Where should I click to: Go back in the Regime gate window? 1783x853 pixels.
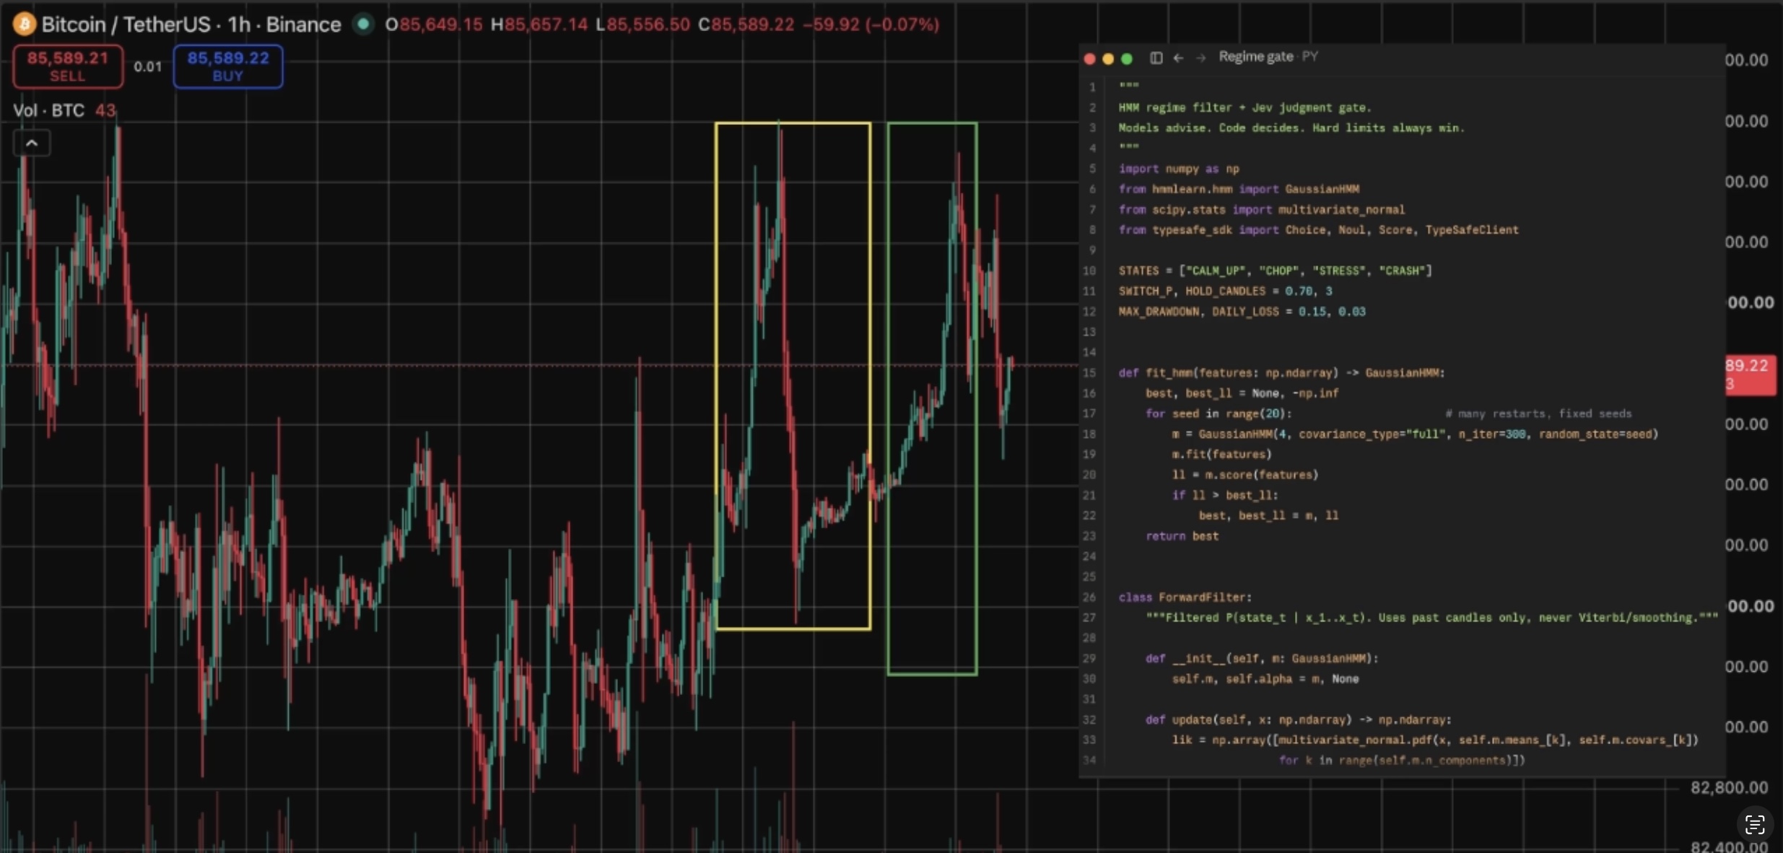point(1178,58)
